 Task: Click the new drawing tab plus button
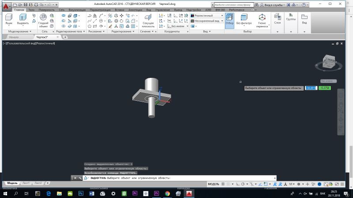coord(65,37)
